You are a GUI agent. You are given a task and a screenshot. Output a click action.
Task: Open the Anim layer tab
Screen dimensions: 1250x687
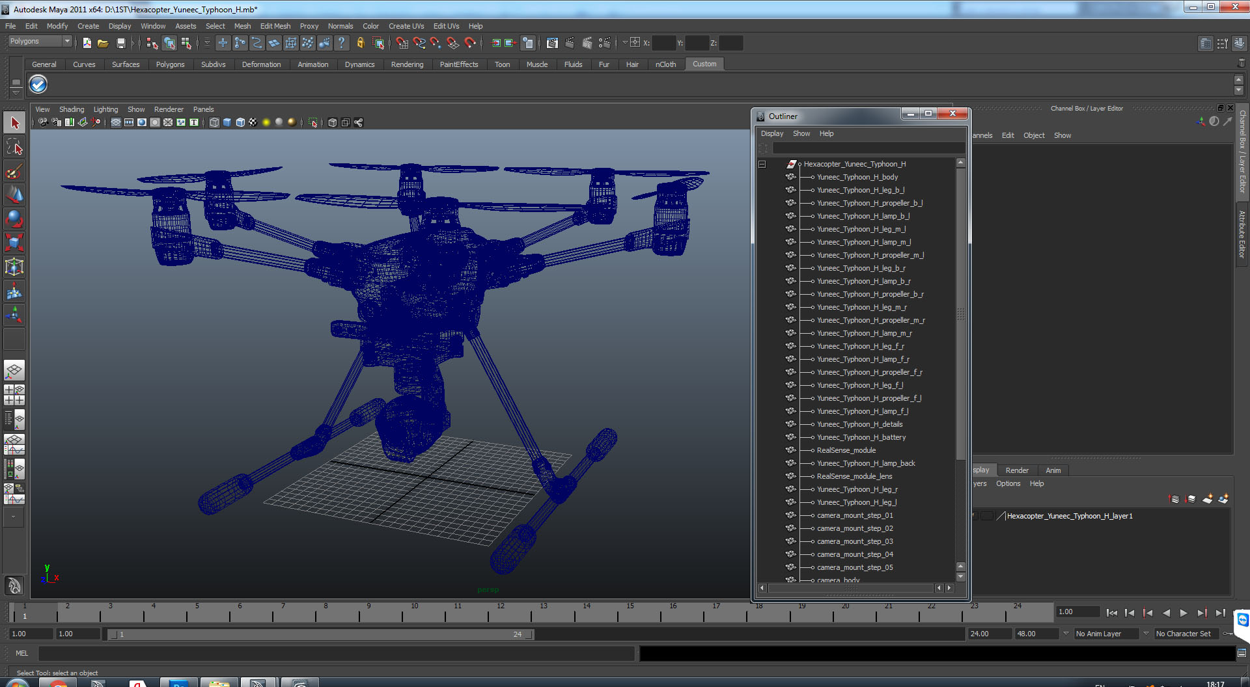(1053, 470)
